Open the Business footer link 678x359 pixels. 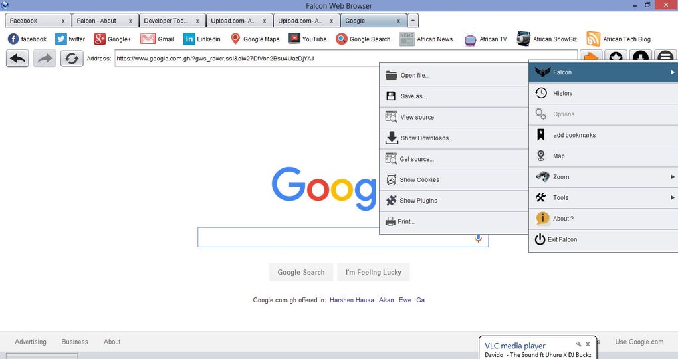coord(75,342)
